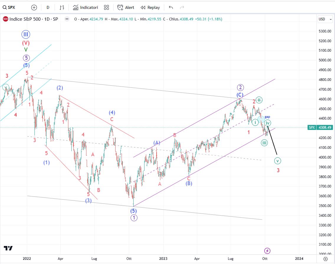The height and width of the screenshot is (264, 335).
Task: Click the +50.31 (+1.18%) change value
Action: click(208, 19)
